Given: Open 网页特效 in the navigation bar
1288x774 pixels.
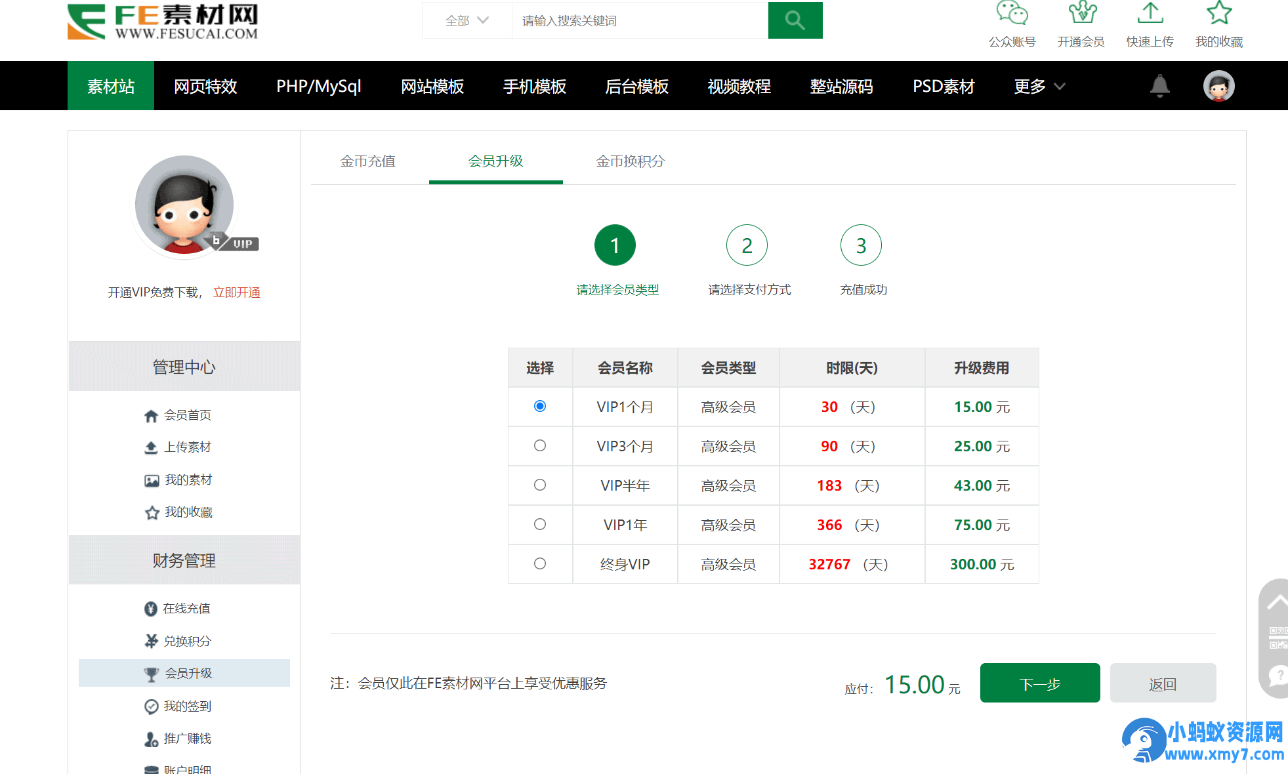Looking at the screenshot, I should coord(205,86).
